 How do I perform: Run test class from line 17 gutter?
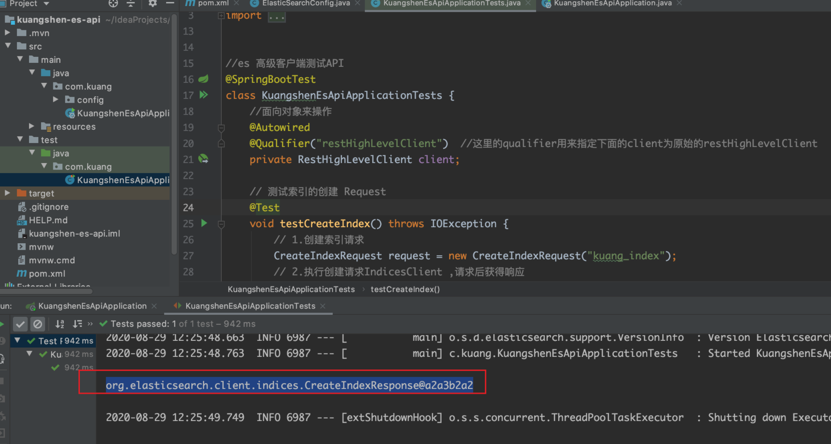click(203, 95)
